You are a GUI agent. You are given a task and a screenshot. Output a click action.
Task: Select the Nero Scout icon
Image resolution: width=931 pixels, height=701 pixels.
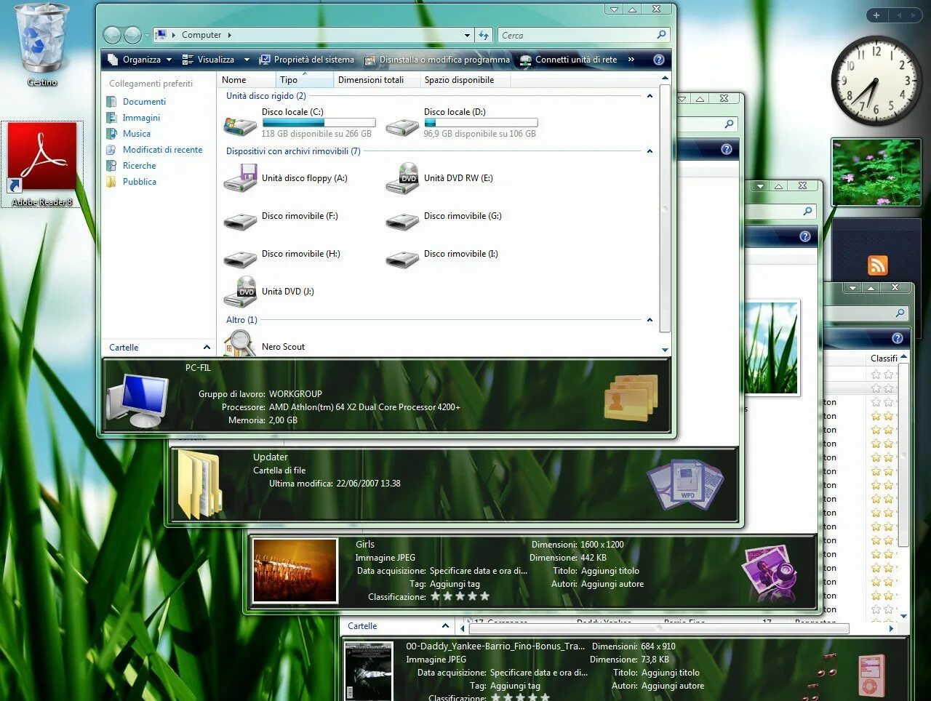point(240,343)
